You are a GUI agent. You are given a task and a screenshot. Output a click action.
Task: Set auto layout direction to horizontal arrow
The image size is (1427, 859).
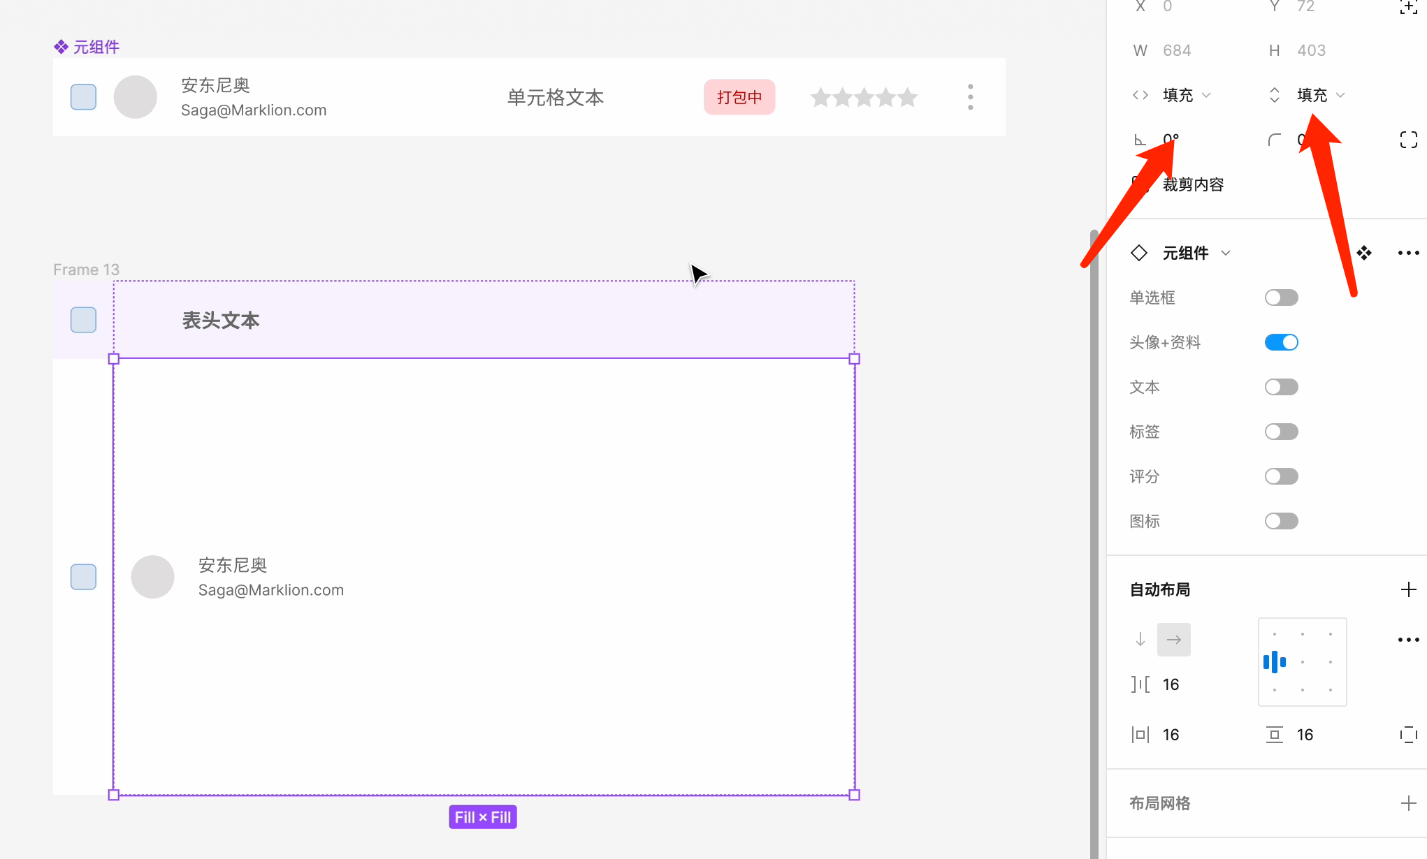1173,639
